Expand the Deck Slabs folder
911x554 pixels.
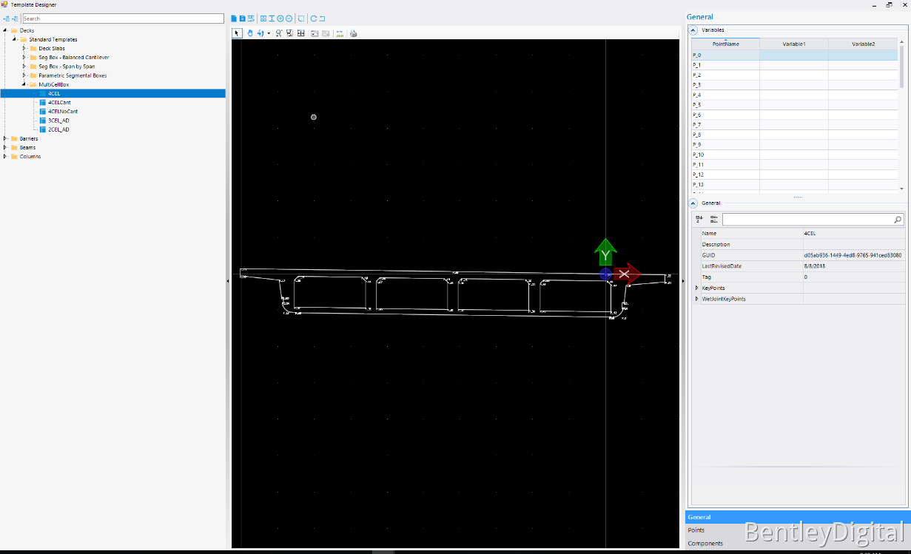[24, 48]
